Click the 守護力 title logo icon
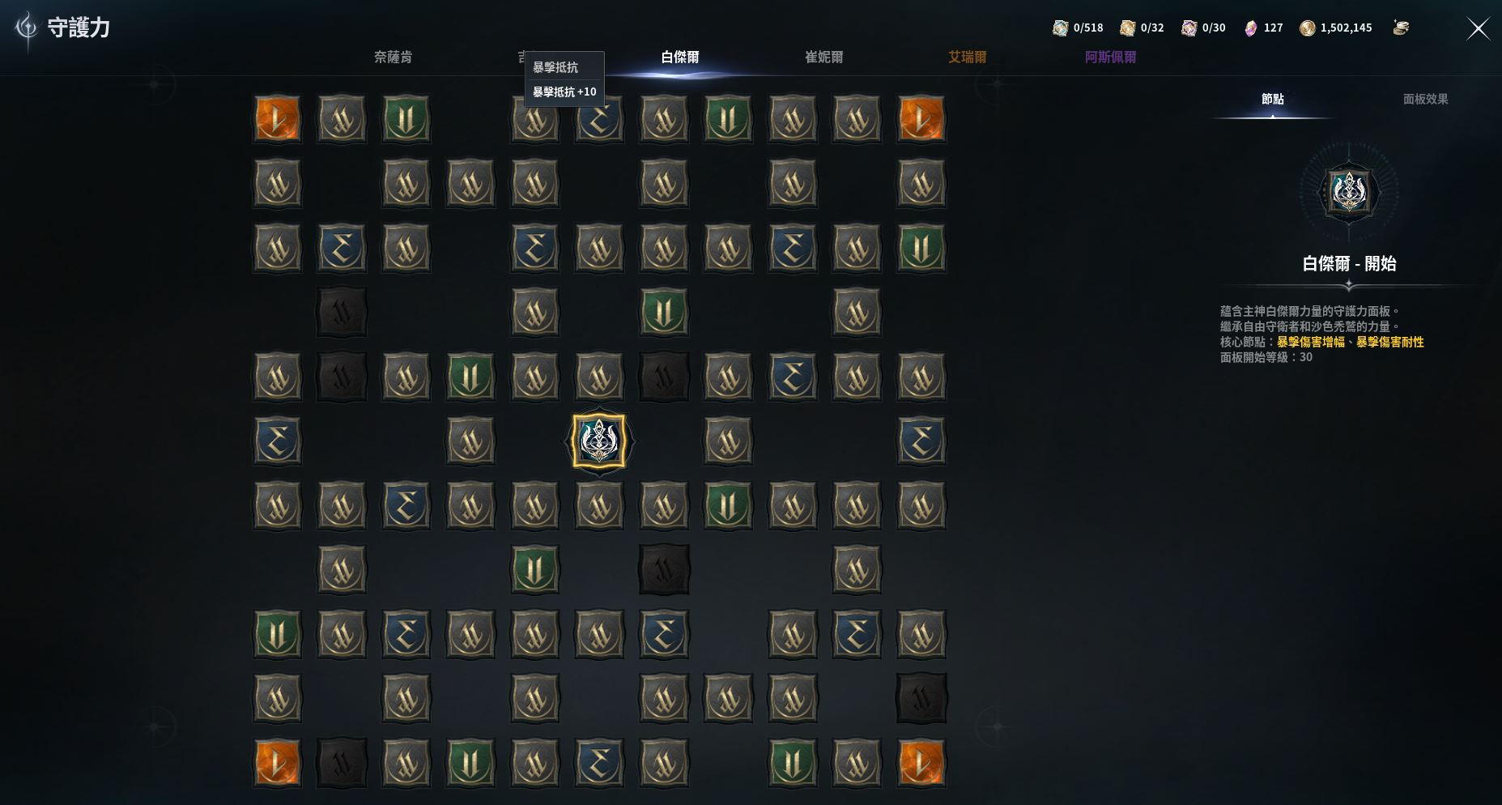Image resolution: width=1502 pixels, height=805 pixels. [27, 29]
